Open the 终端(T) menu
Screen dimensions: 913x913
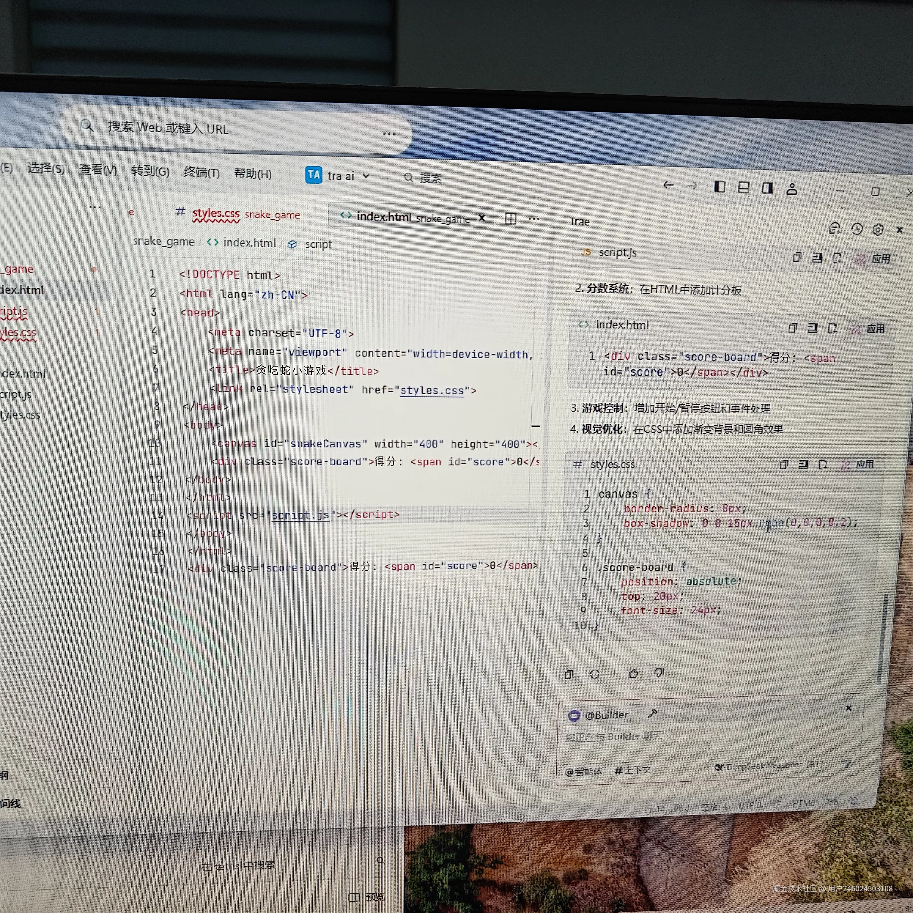point(201,172)
